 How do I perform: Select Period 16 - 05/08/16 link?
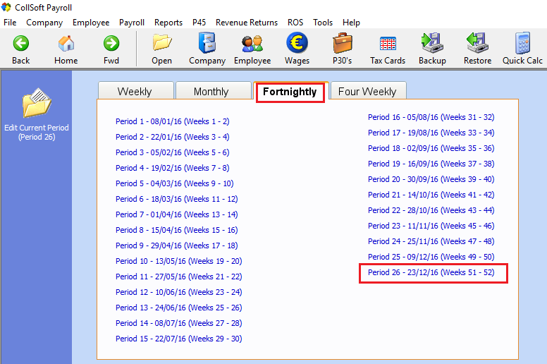[x=431, y=117]
